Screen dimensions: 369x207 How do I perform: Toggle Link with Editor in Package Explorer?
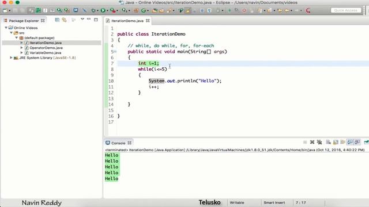click(64, 20)
